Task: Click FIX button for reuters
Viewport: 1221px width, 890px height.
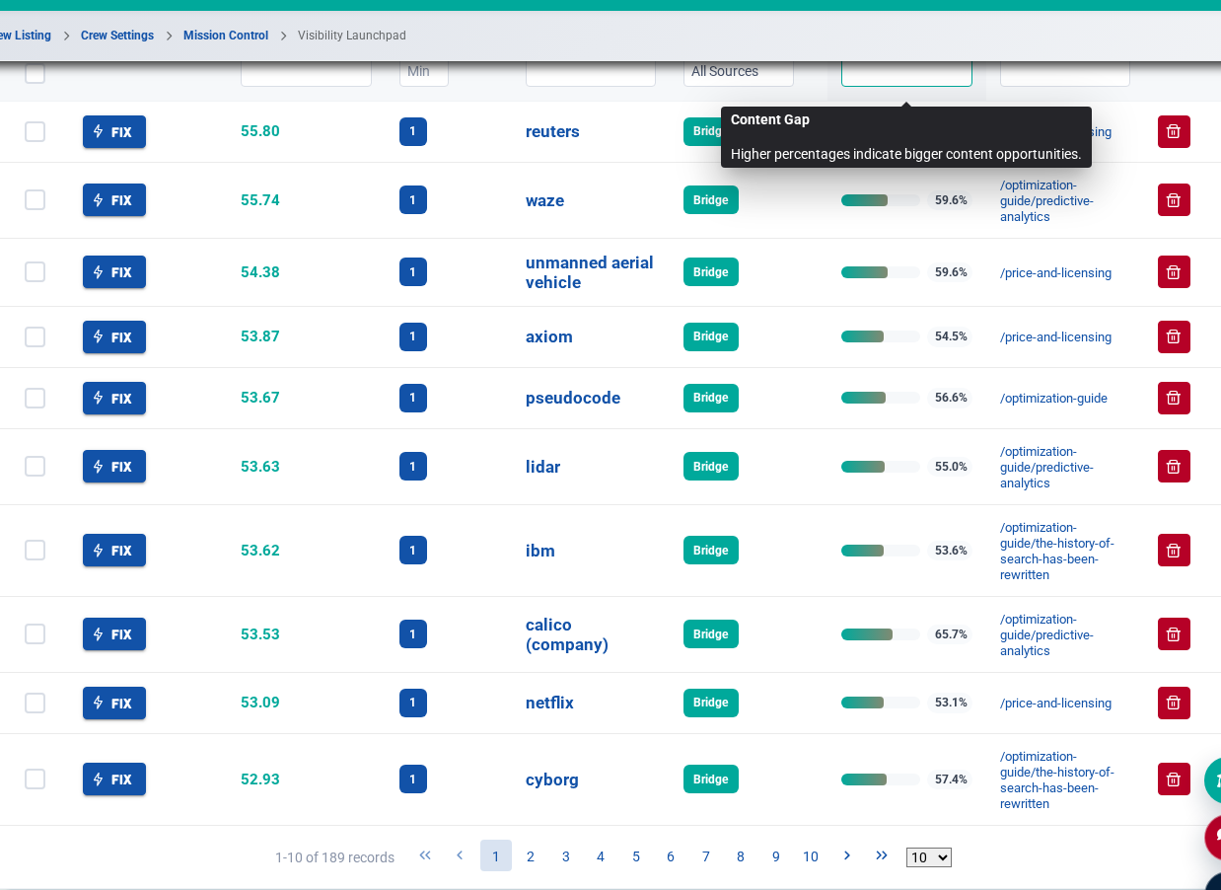Action: coord(114,131)
